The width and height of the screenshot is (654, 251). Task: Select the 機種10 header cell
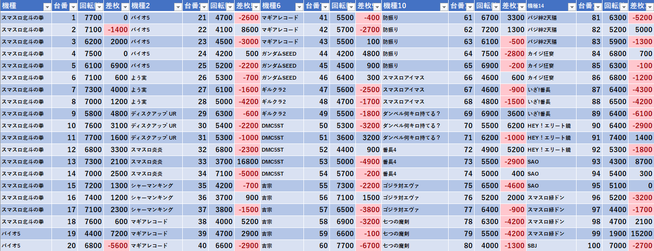[415, 6]
